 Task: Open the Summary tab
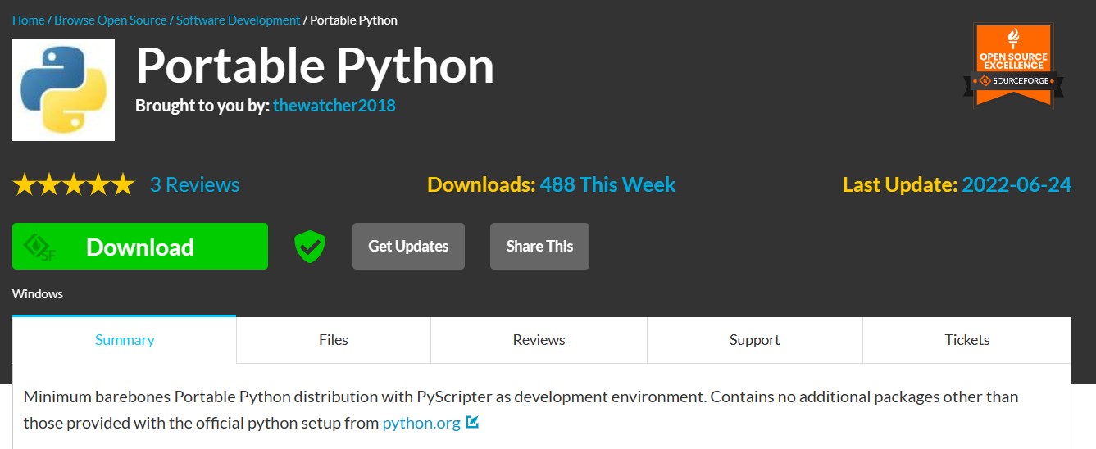tap(125, 339)
